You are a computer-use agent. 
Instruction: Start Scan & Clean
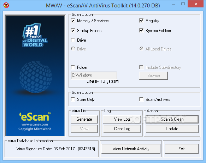(172, 119)
